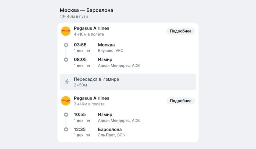The width and height of the screenshot is (256, 149).
Task: Click the Pegasus Airlines name above 3ч40м в полёте
Action: (91, 98)
